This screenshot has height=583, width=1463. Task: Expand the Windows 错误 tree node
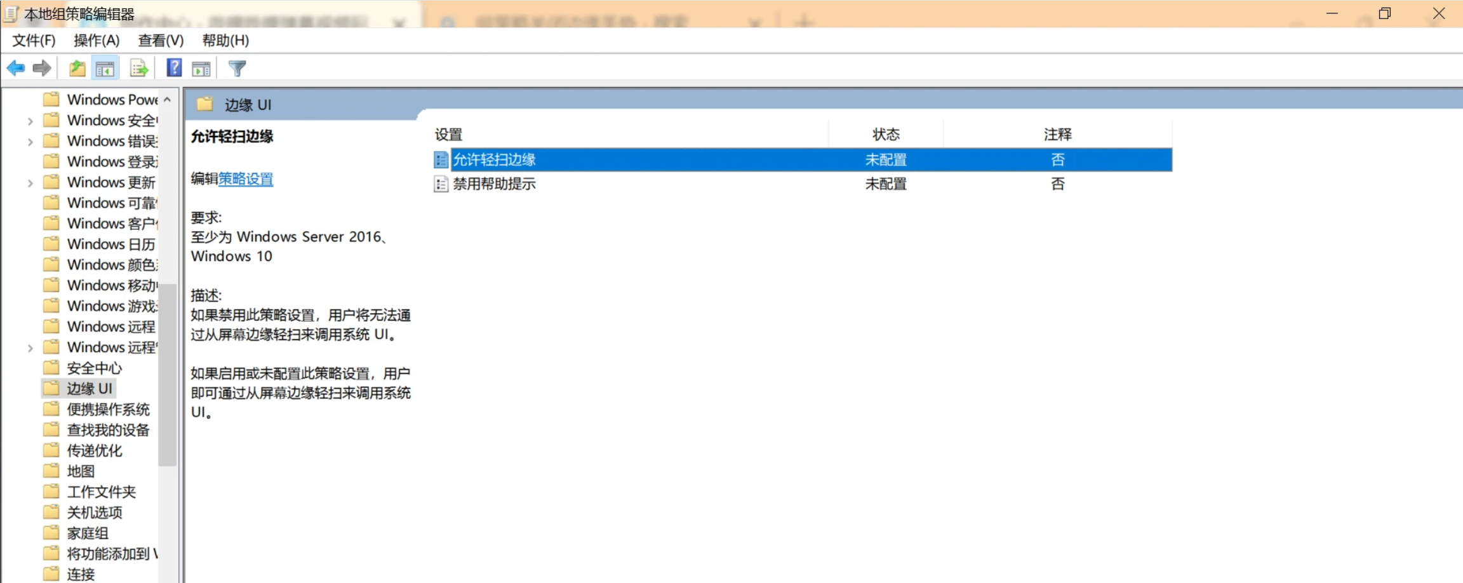point(30,142)
